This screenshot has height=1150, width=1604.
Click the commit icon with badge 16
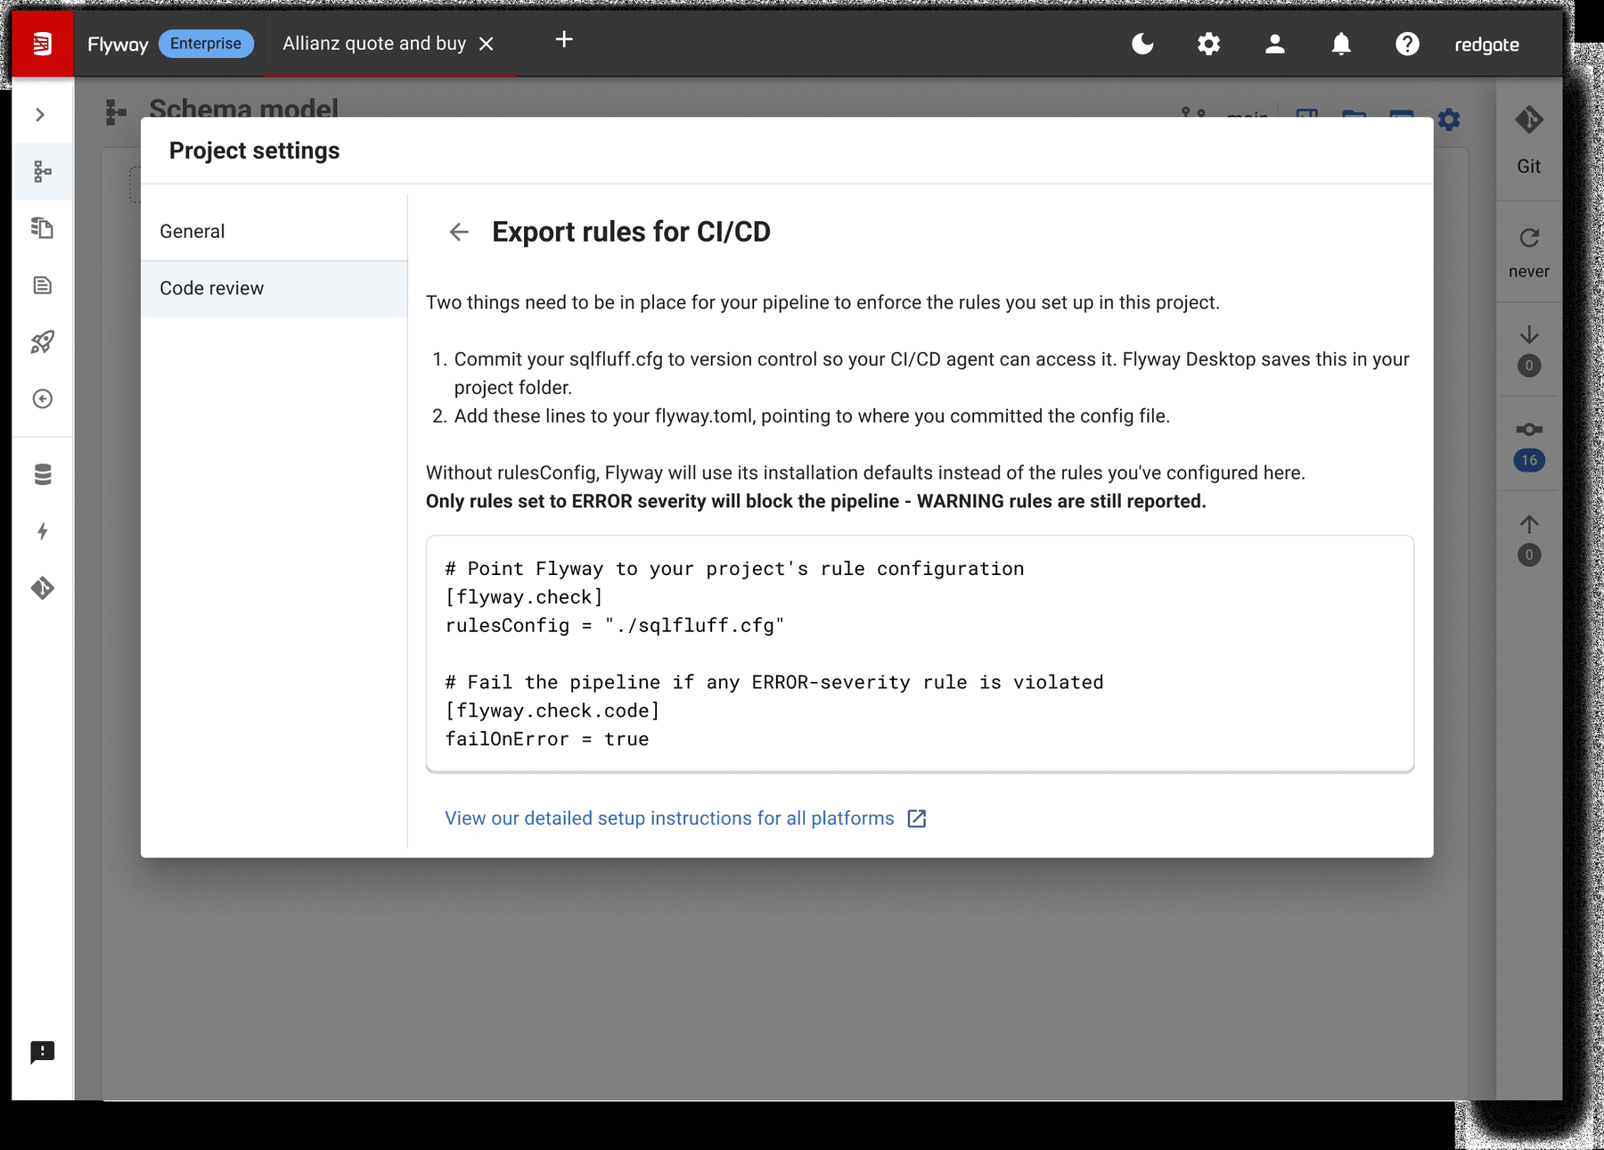(x=1529, y=445)
